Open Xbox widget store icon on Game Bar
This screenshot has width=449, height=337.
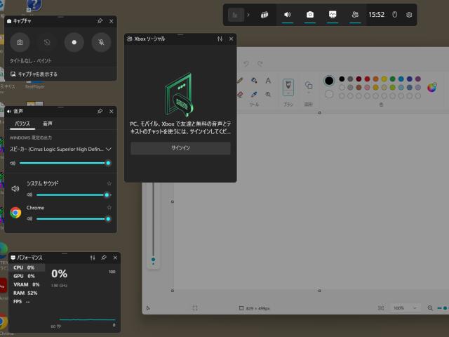point(264,15)
